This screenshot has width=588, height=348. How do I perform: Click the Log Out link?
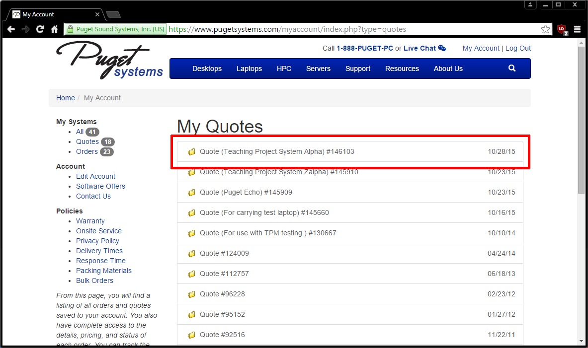pos(518,48)
